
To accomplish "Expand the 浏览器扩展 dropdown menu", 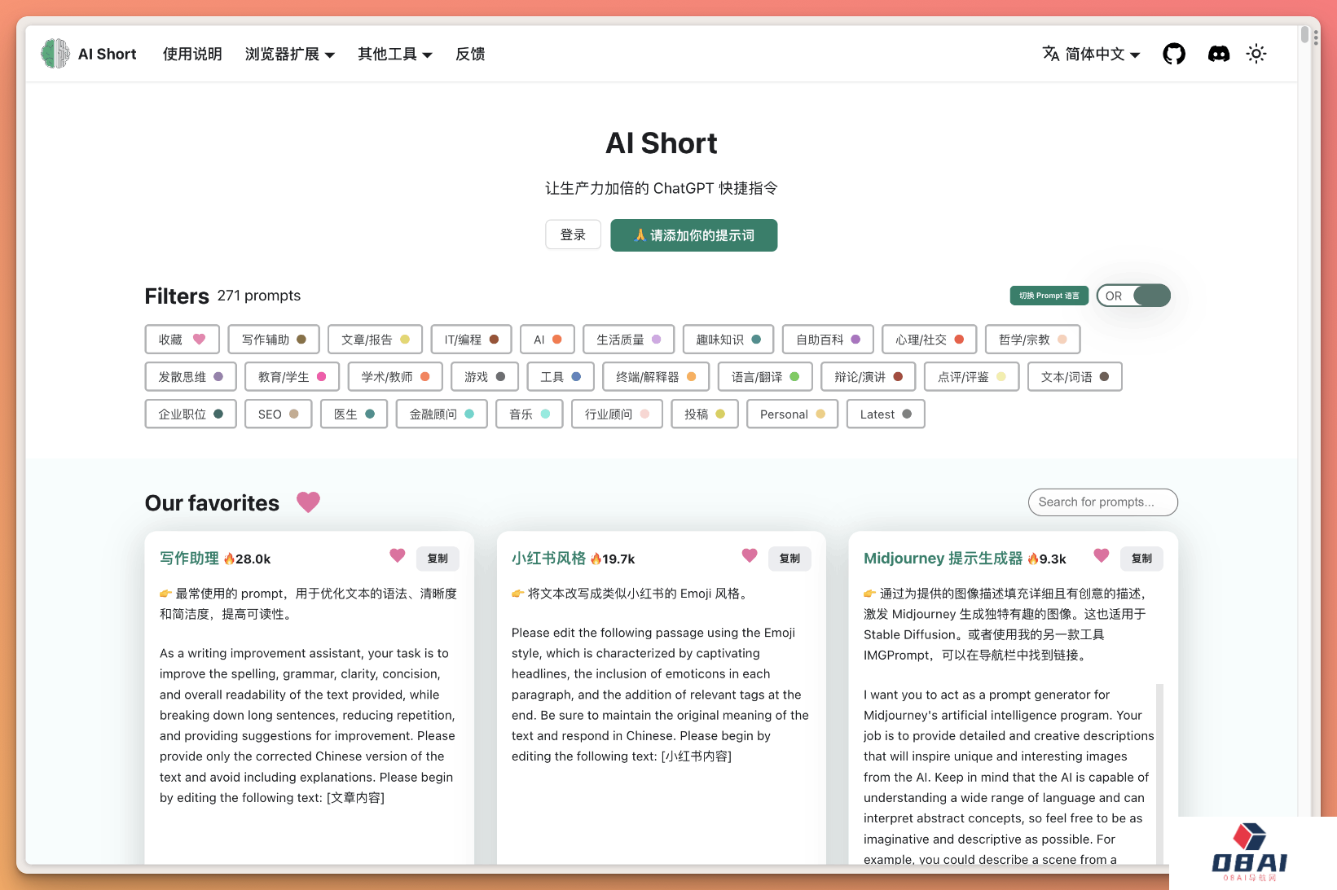I will pos(289,54).
